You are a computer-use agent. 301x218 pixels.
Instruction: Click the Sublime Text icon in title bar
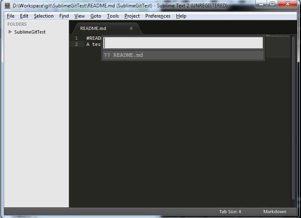(7, 5)
